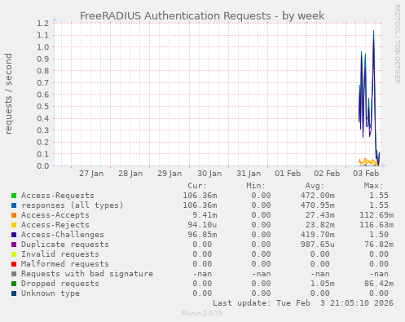Click the Dropped requests dark green swatch
This screenshot has width=405, height=322.
(14, 284)
